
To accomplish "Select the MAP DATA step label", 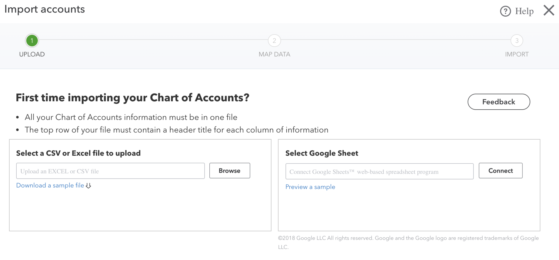I will click(274, 54).
